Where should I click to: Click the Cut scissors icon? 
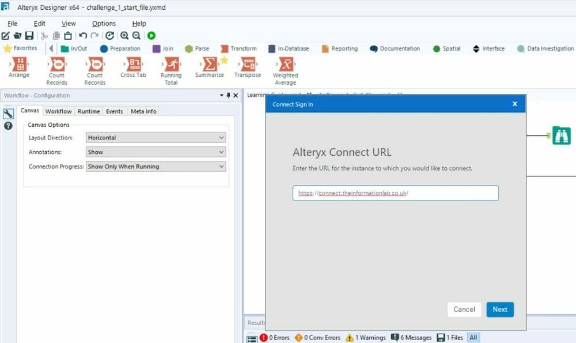click(44, 36)
